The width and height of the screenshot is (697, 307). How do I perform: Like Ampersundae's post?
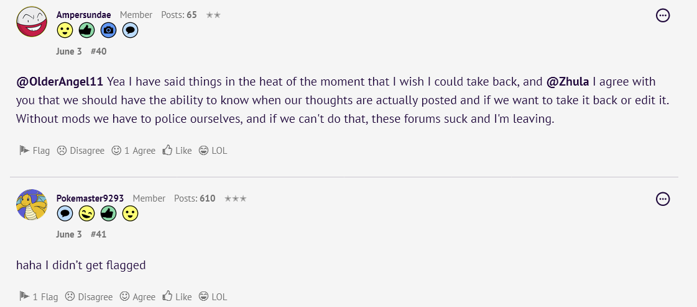pos(177,150)
